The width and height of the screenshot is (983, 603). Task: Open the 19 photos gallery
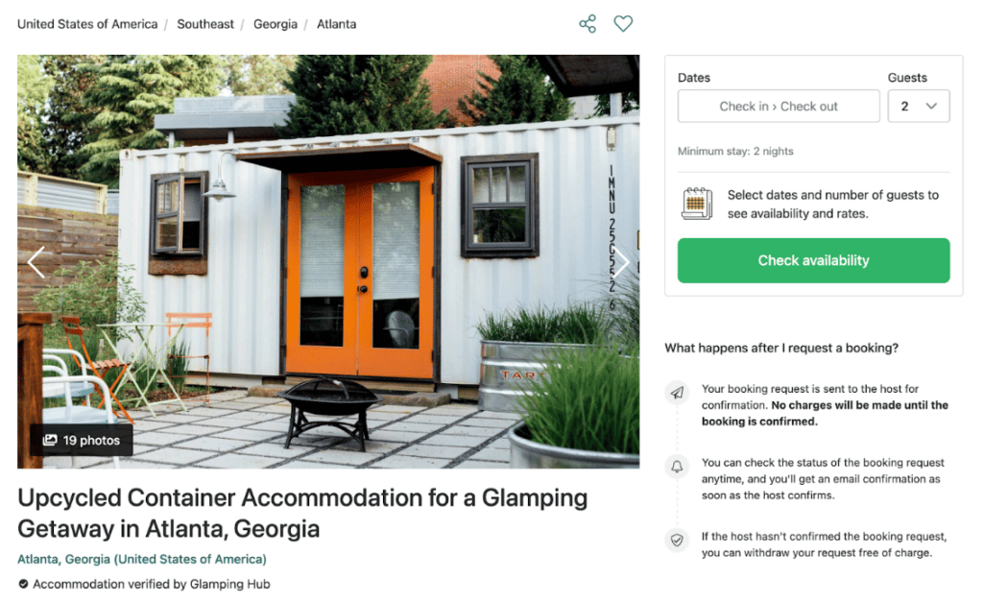coord(82,440)
